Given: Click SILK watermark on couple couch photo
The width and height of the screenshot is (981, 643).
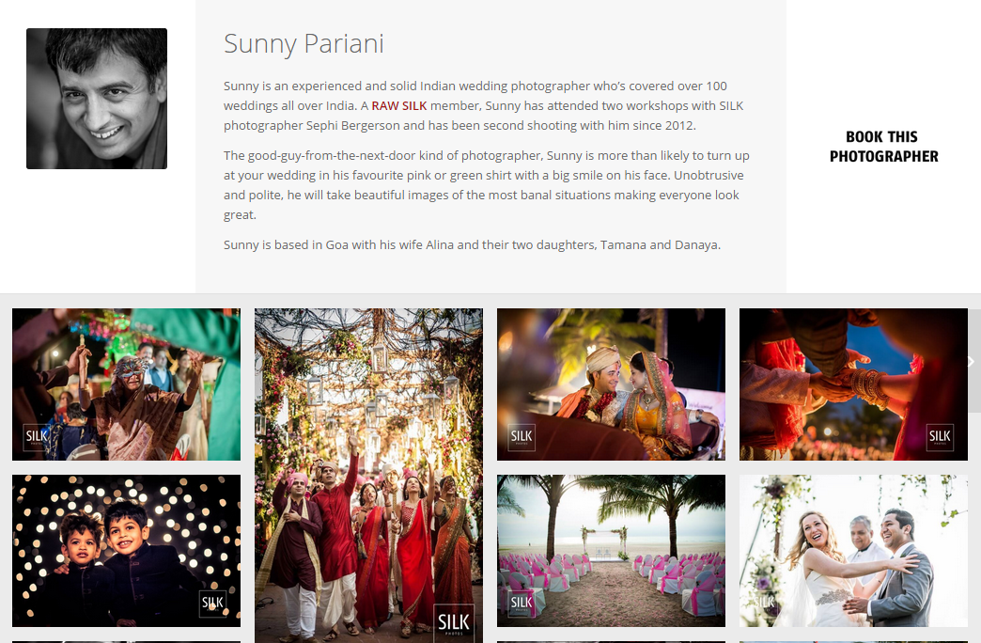Looking at the screenshot, I should tap(522, 437).
